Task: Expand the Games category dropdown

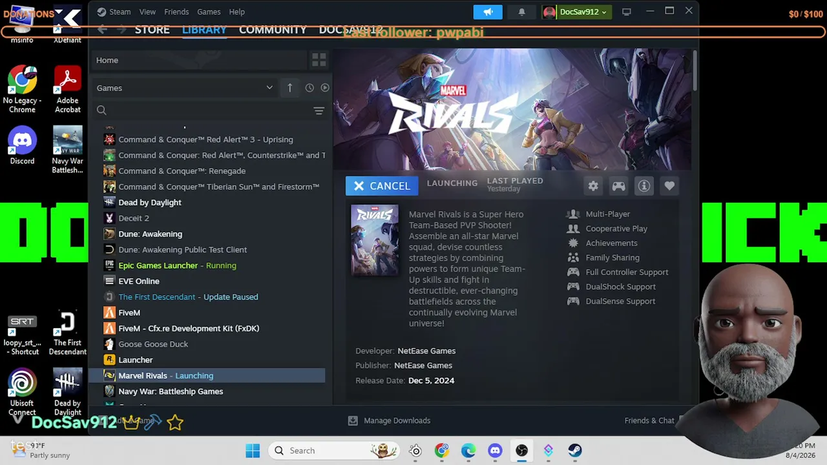Action: [x=185, y=88]
